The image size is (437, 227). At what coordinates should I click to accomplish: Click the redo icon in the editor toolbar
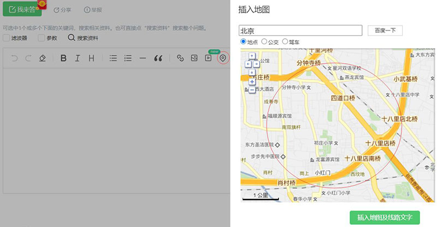click(x=28, y=58)
